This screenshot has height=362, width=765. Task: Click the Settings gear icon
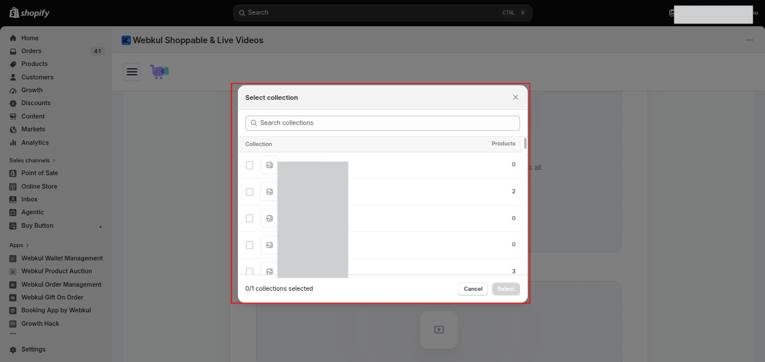click(x=13, y=349)
